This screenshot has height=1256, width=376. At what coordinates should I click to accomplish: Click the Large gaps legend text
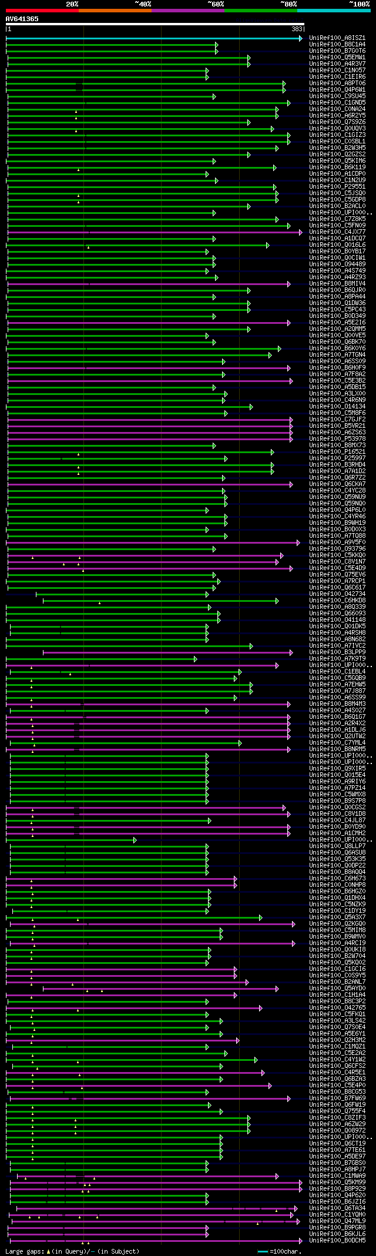[73, 1251]
